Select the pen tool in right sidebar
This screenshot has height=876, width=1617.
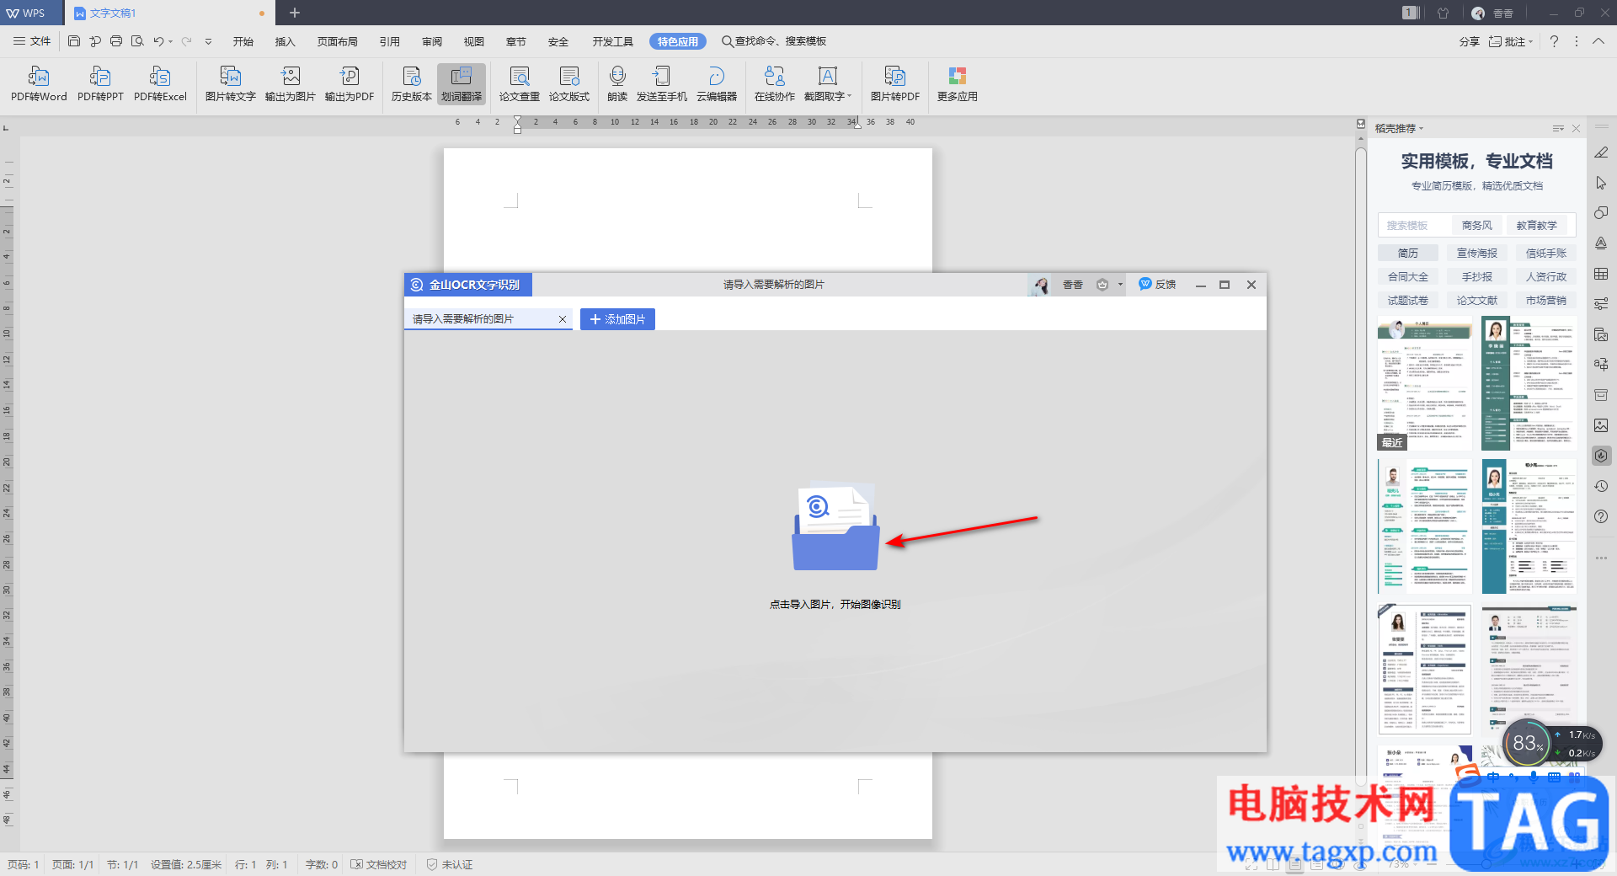1601,152
